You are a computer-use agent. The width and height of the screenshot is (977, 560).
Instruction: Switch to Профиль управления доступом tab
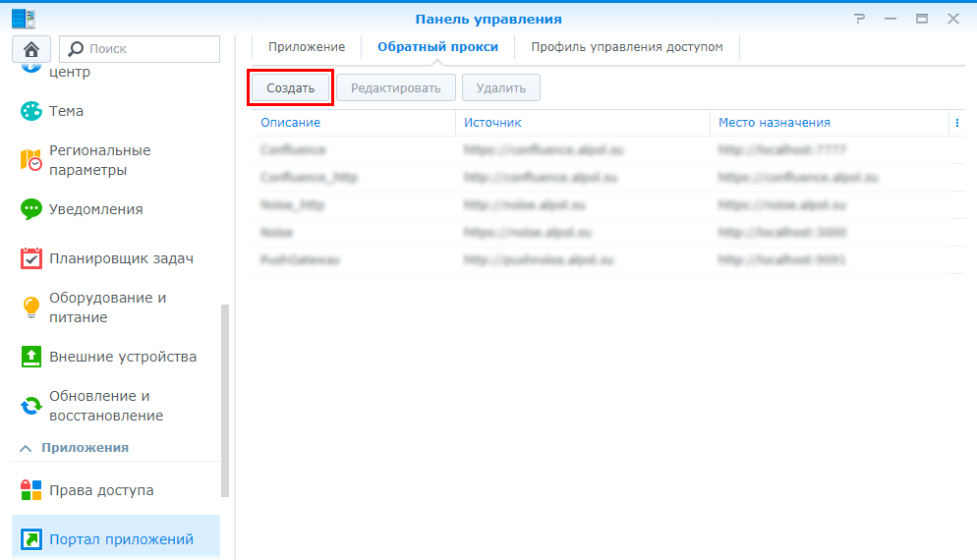[626, 46]
